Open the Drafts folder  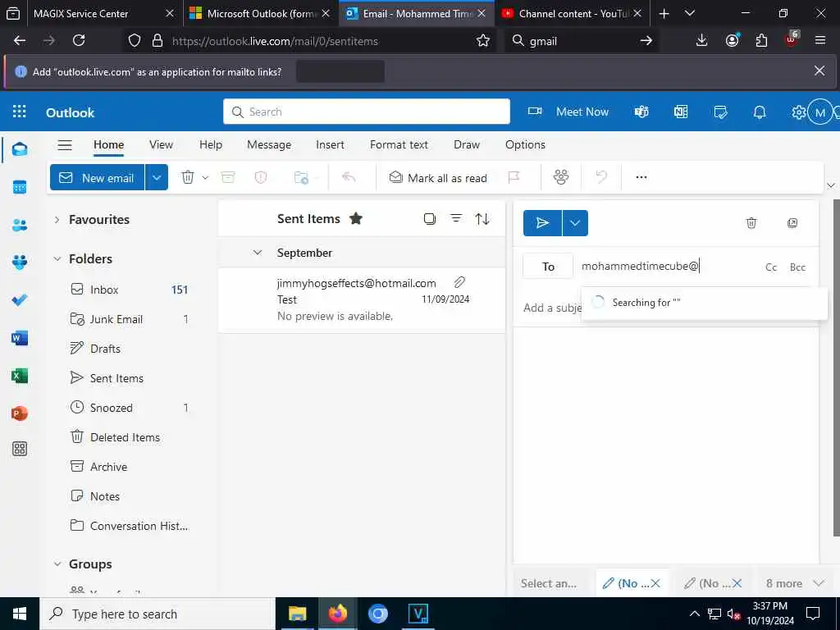(x=129, y=349)
